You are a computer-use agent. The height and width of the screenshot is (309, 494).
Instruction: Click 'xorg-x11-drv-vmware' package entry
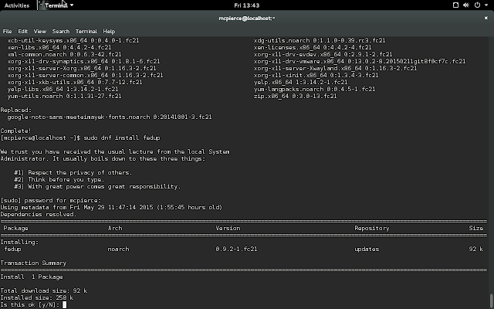(360, 61)
